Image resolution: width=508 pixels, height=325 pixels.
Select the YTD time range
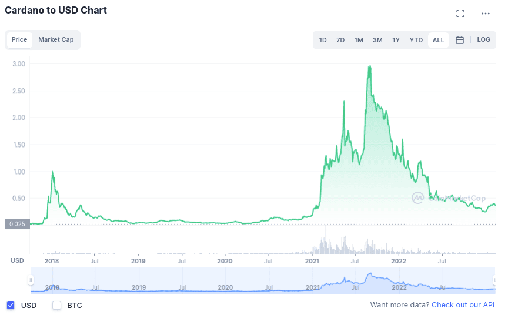click(x=416, y=40)
